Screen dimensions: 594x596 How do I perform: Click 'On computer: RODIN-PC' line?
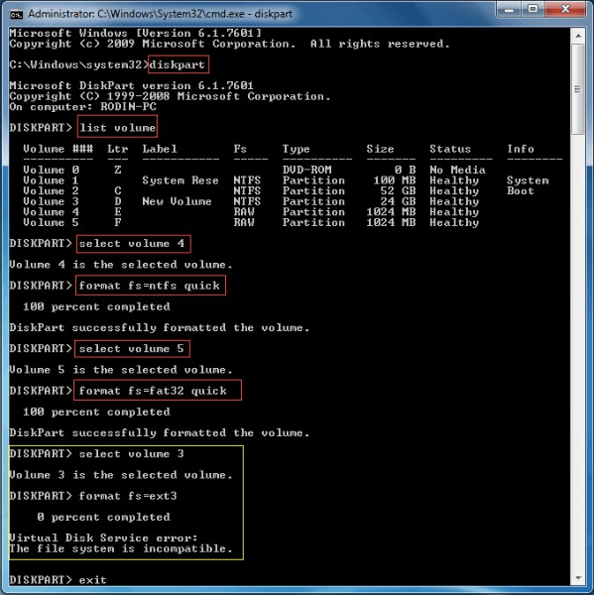tap(82, 107)
